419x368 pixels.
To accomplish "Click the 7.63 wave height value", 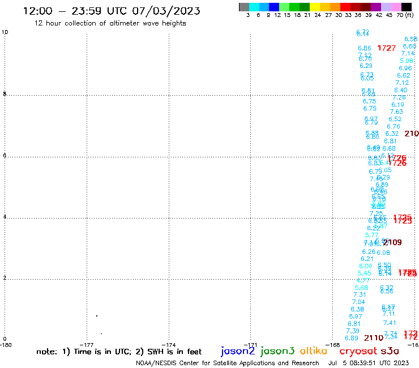I will (396, 112).
